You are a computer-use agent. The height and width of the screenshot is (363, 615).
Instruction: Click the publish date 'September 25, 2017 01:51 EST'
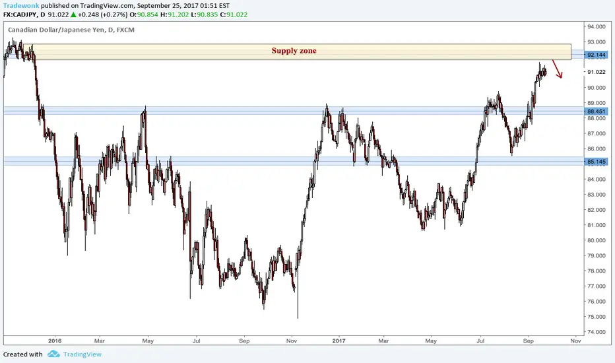(x=183, y=6)
